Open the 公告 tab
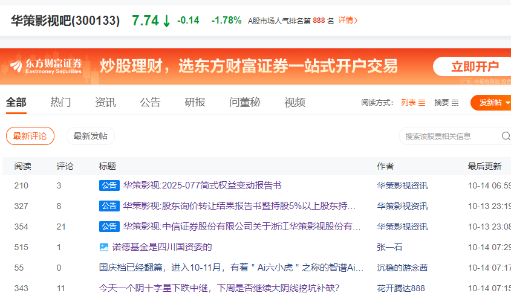This screenshot has height=293, width=511. (x=150, y=102)
